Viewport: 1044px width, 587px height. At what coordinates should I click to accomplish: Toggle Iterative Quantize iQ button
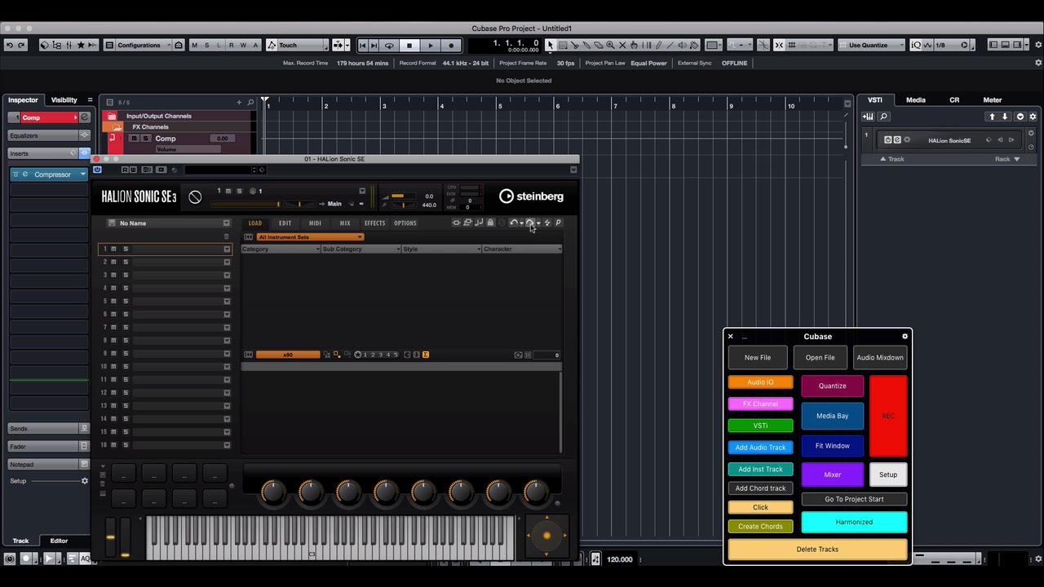pos(915,45)
